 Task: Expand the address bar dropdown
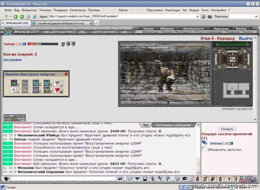[x=198, y=16]
